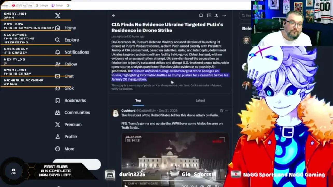
Task: Open Communities via the people icon
Action: [x=58, y=112]
